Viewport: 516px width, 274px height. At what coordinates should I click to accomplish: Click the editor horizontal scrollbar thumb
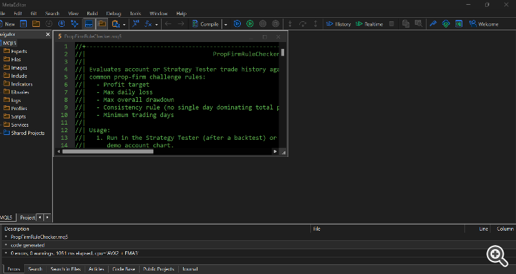click(107, 151)
